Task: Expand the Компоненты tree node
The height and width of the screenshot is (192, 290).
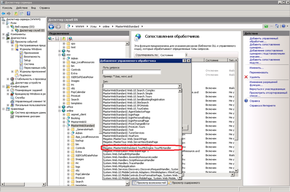Action: tap(3, 34)
